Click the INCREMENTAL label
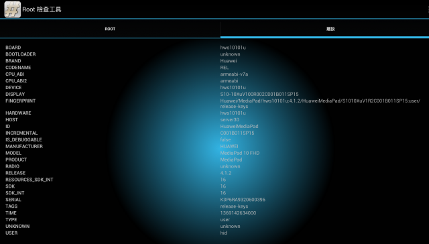Viewport: 429px width, 244px height. 21,133
